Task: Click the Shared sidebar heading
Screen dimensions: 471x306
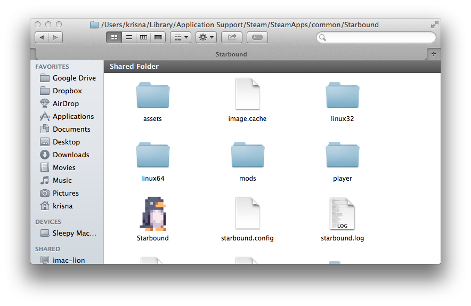Action: (x=48, y=249)
